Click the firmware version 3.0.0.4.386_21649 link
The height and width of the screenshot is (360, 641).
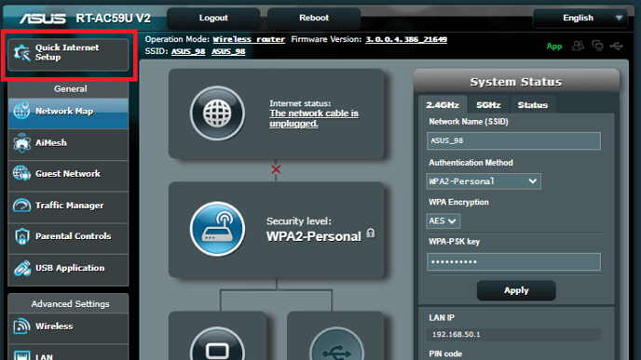[x=406, y=39]
